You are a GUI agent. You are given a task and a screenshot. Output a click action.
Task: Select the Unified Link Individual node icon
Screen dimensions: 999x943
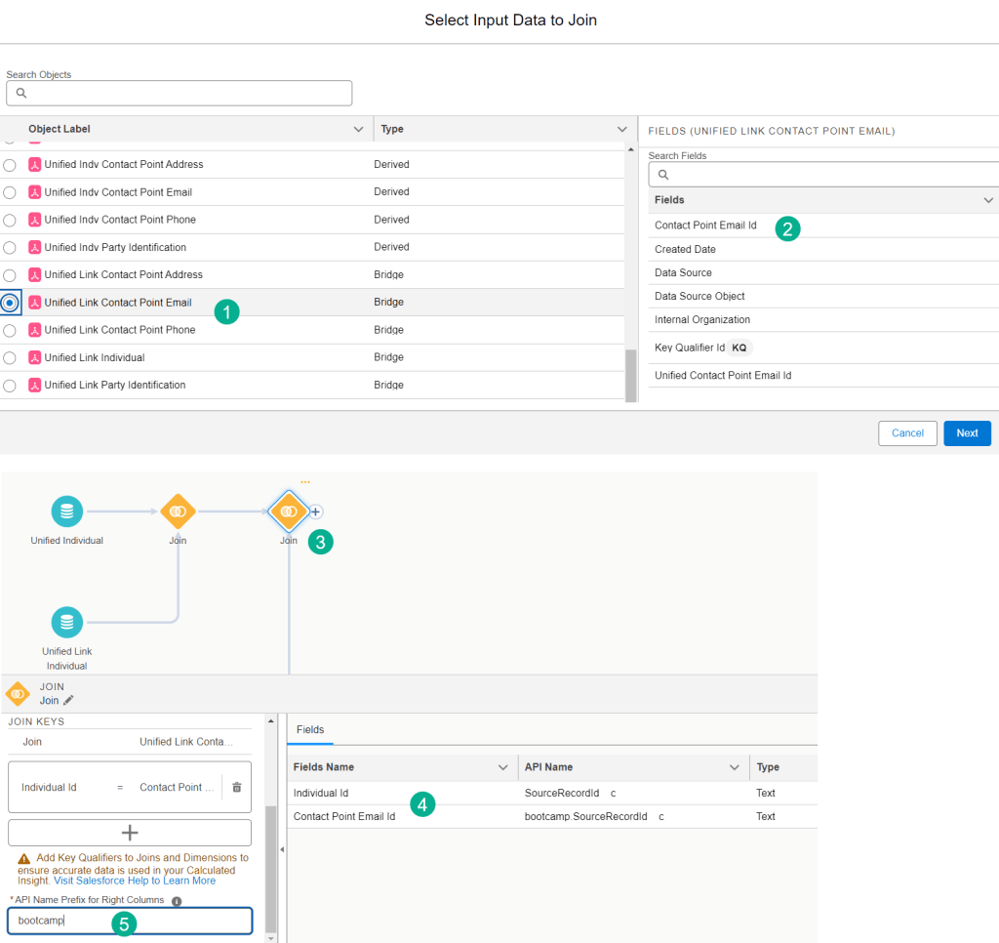(x=66, y=621)
